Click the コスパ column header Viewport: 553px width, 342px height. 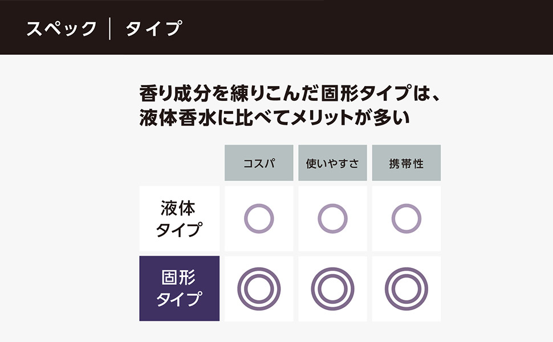pos(259,164)
